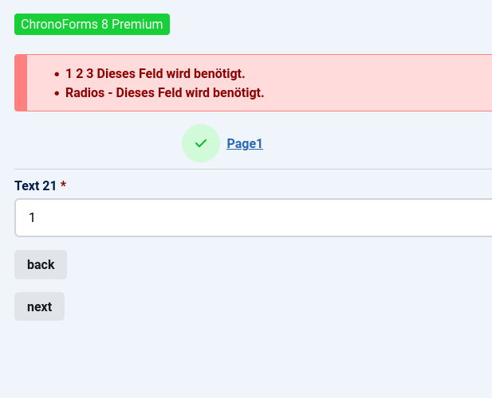492x398 pixels.
Task: Click the Text 21 field label
Action: pos(35,185)
